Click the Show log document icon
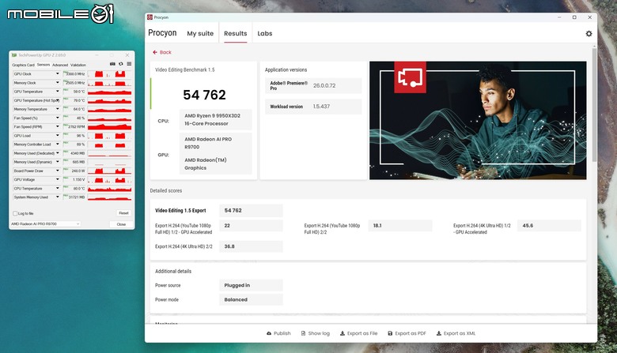The image size is (617, 353). (303, 333)
